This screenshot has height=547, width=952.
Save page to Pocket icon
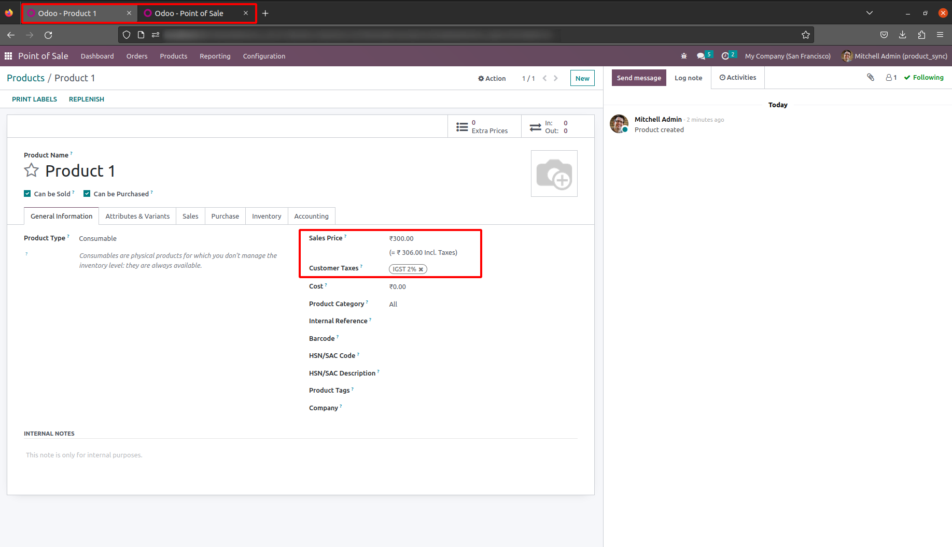click(884, 35)
